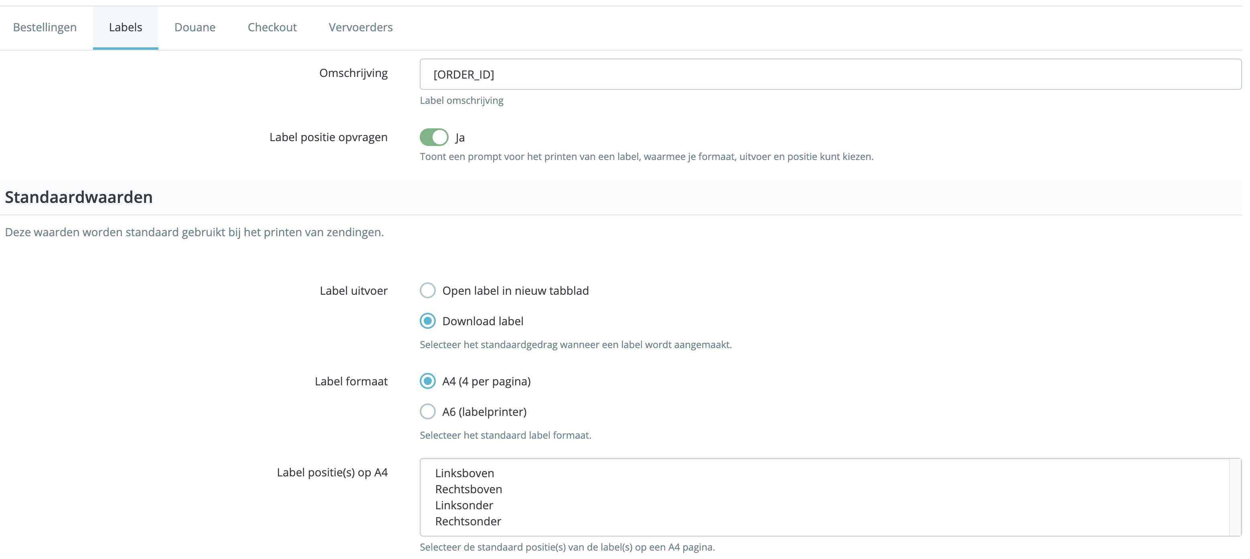Select "Rechtsonder" as label position
Screen dimensions: 1250x559
coord(468,521)
